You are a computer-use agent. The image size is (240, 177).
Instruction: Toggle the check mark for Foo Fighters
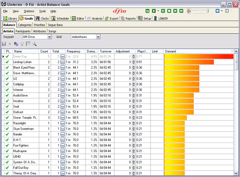pos(7,146)
